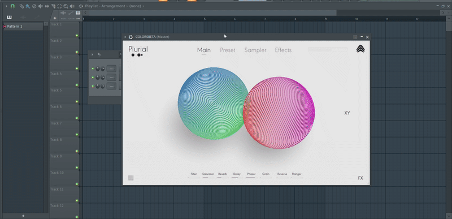The image size is (452, 219).
Task: Toggle first channel green LED in Channel rack
Action: click(93, 68)
